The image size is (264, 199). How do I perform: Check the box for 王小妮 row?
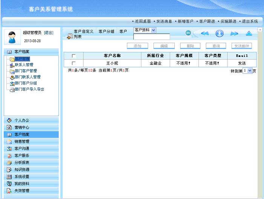(74, 63)
